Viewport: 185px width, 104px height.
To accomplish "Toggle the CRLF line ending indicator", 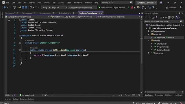I will pos(140,95).
